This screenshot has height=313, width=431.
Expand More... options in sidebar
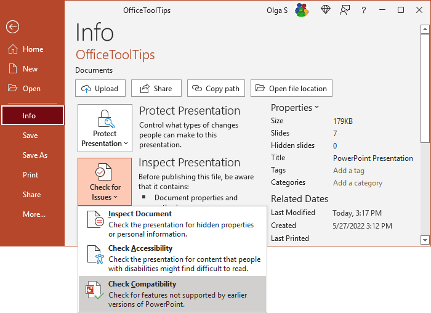click(x=33, y=214)
